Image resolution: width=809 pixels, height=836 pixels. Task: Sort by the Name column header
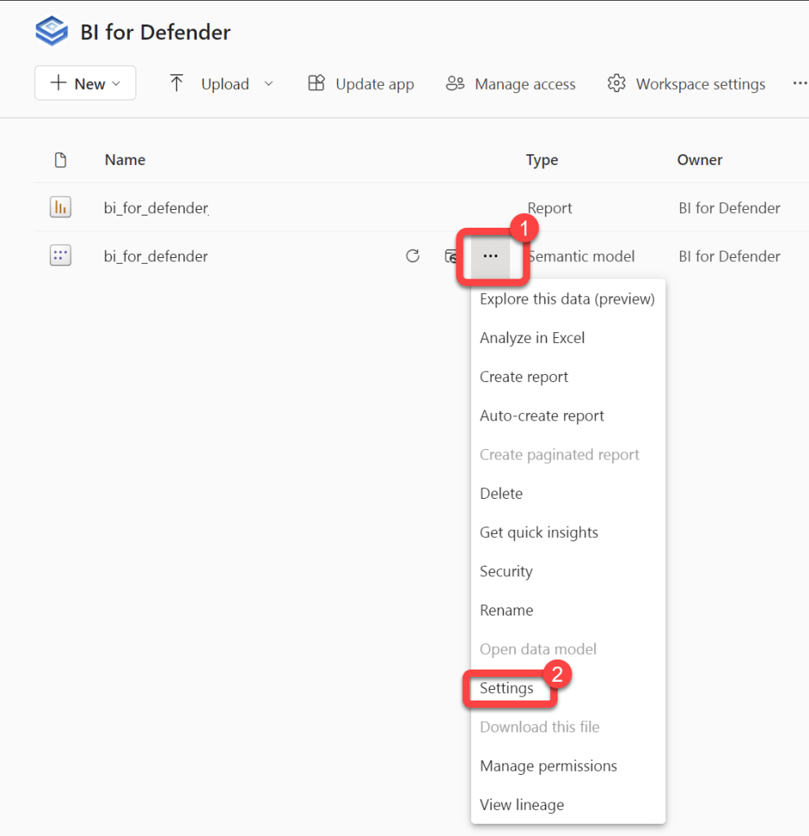(125, 160)
